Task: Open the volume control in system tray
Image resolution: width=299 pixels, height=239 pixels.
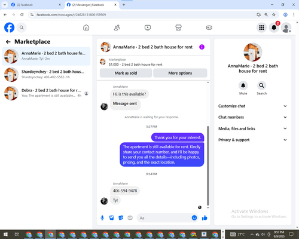Action: pos(263,234)
